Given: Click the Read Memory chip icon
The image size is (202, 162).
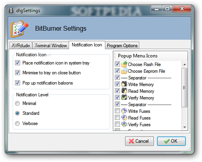Looking at the screenshot, I should coord(124,91).
